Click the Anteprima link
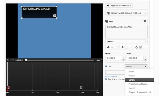The height and width of the screenshot is (96, 159). 111,76
